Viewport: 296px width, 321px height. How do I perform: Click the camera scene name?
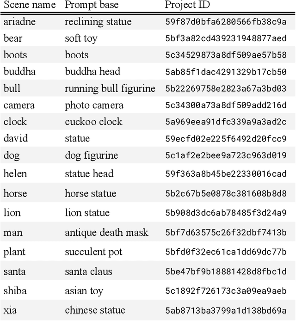(x=19, y=105)
